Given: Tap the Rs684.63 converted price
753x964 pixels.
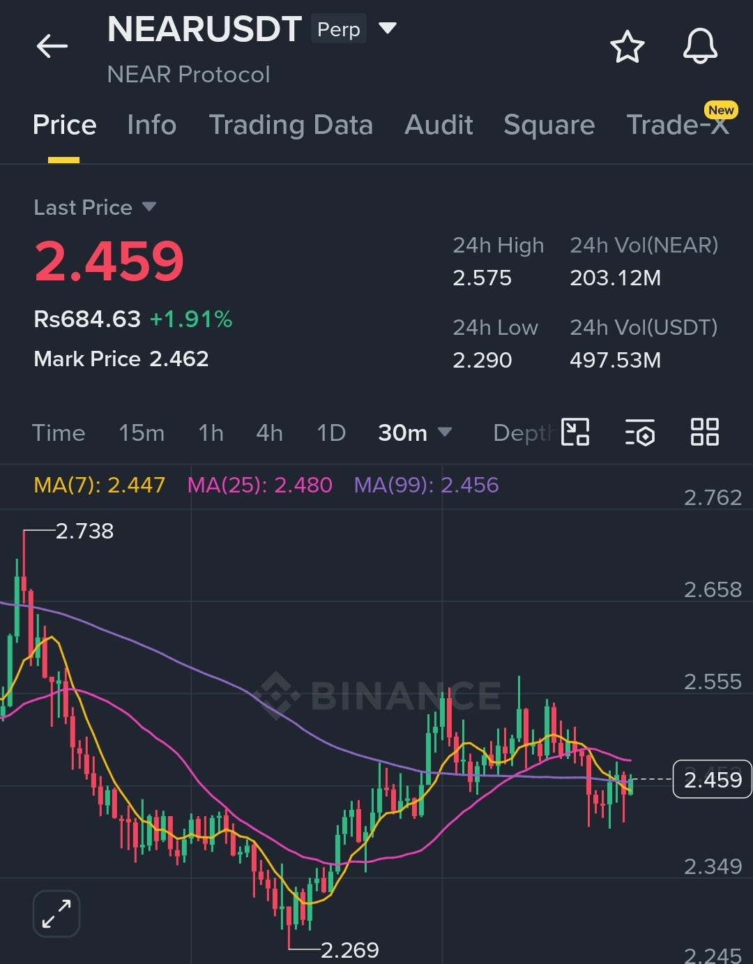Looking at the screenshot, I should [87, 319].
